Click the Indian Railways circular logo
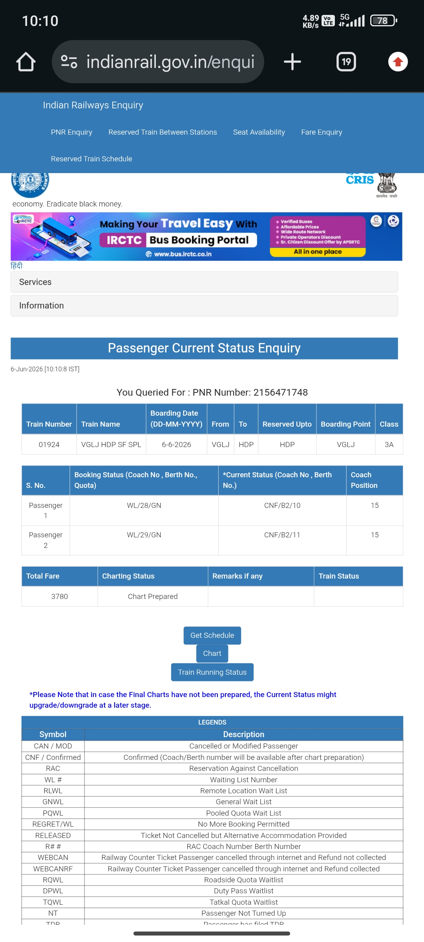The image size is (424, 942). (x=30, y=184)
